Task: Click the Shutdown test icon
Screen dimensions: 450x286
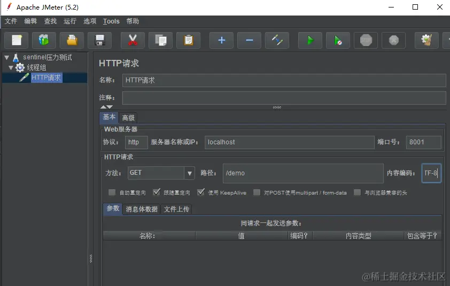Action: (394, 40)
